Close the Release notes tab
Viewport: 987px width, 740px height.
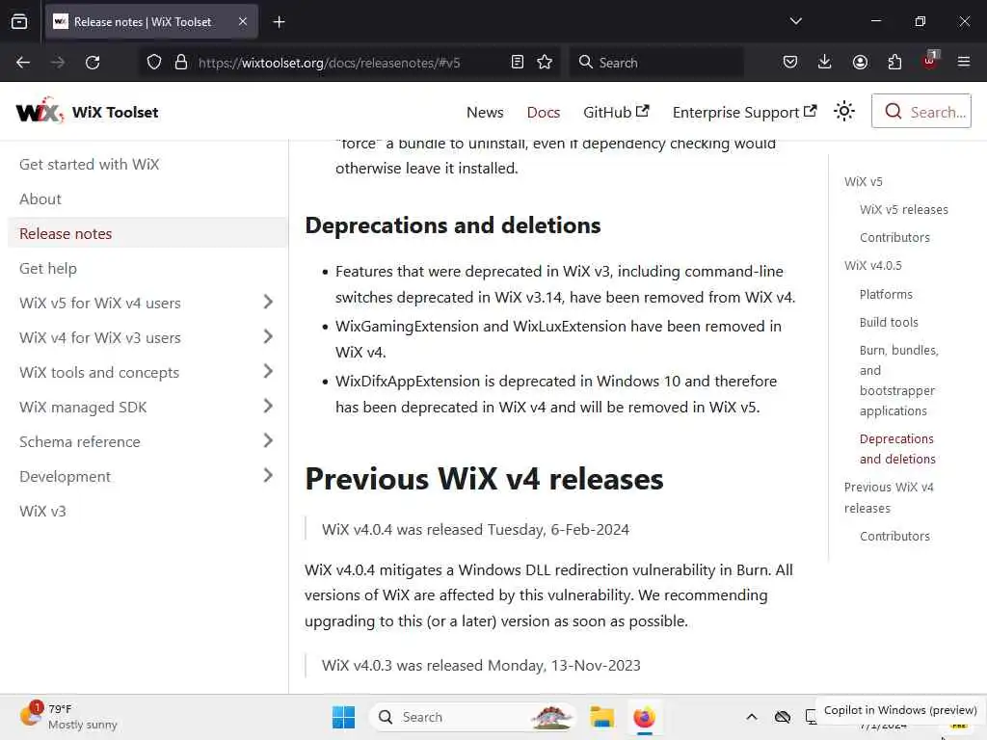point(243,22)
